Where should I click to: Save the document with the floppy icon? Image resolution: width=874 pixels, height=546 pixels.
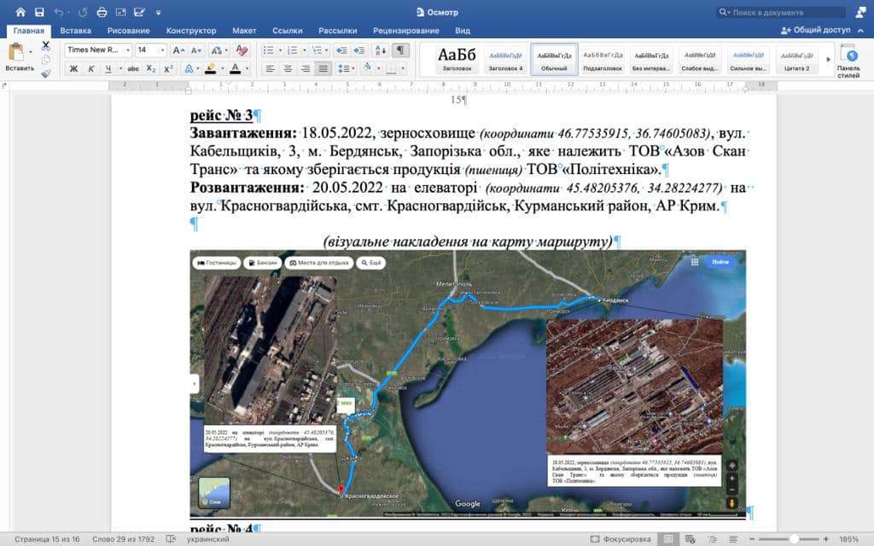(x=39, y=12)
